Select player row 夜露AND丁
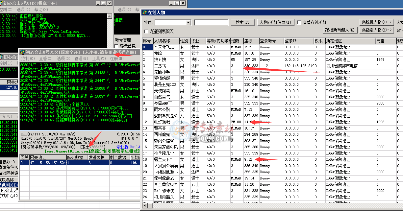Viewport: 403px width, 211px height. coord(272,103)
